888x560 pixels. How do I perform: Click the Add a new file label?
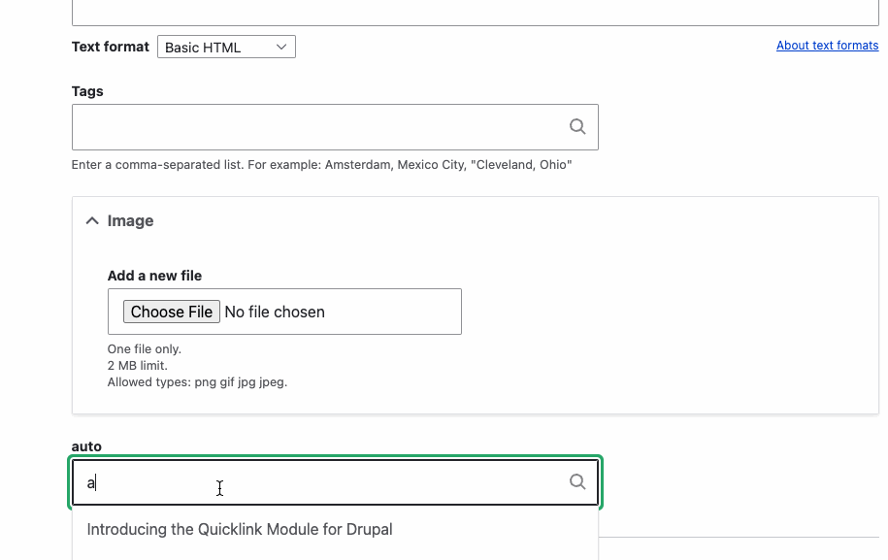[155, 275]
